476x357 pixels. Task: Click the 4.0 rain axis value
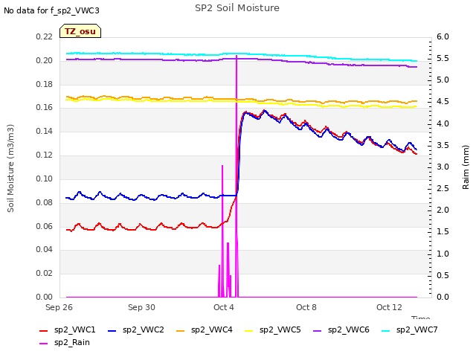pyautogui.click(x=443, y=123)
